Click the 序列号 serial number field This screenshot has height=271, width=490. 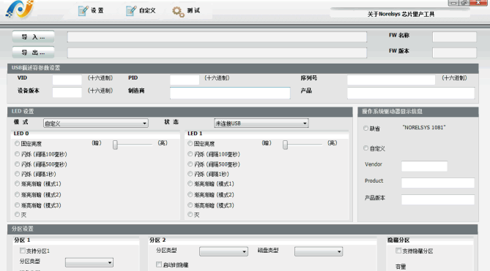(391, 80)
